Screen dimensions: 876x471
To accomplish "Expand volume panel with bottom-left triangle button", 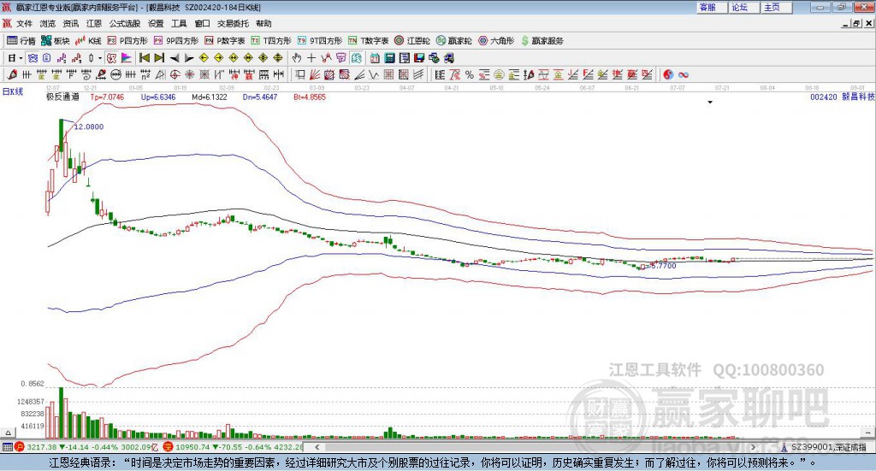I will [x=8, y=433].
